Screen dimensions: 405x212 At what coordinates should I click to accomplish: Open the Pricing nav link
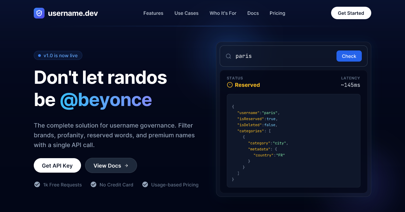277,13
